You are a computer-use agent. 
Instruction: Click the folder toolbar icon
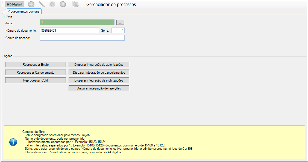(76, 4)
